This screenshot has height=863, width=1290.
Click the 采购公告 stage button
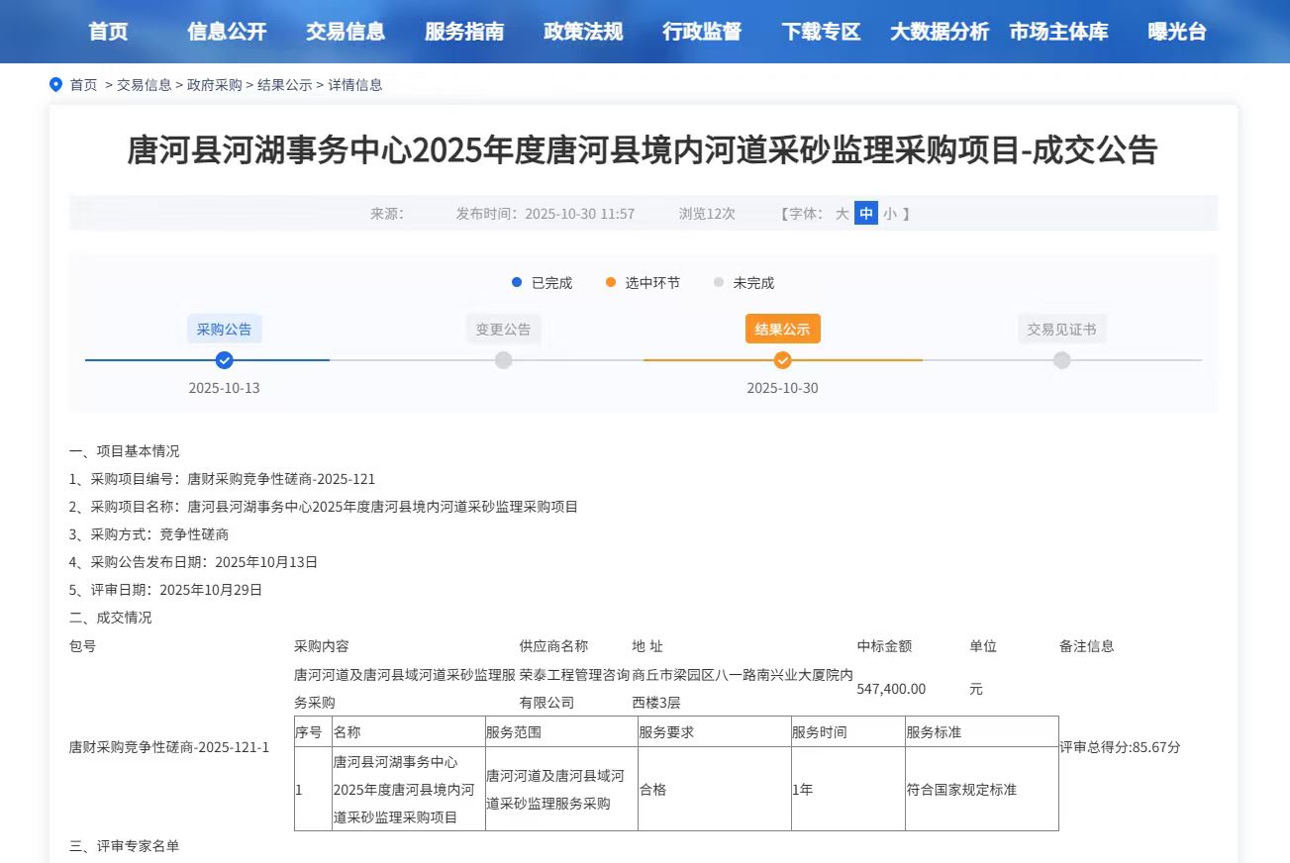pos(225,330)
